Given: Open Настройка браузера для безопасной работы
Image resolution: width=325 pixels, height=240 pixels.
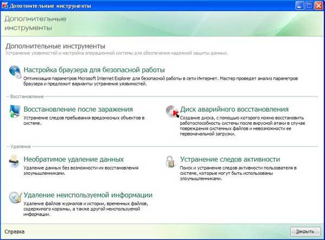Looking at the screenshot, I should point(94,70).
